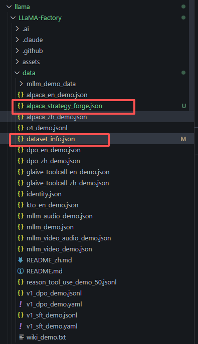Click JSON icon of mllm_video_demo.json

pos(21,249)
